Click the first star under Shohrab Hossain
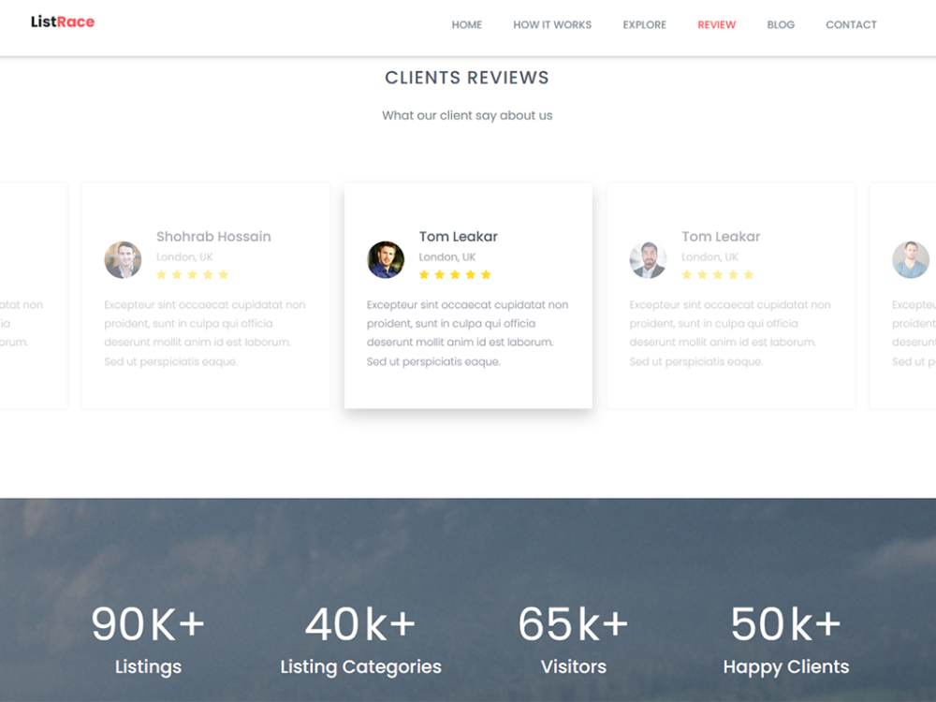Viewport: 936px width, 702px height. tap(160, 274)
